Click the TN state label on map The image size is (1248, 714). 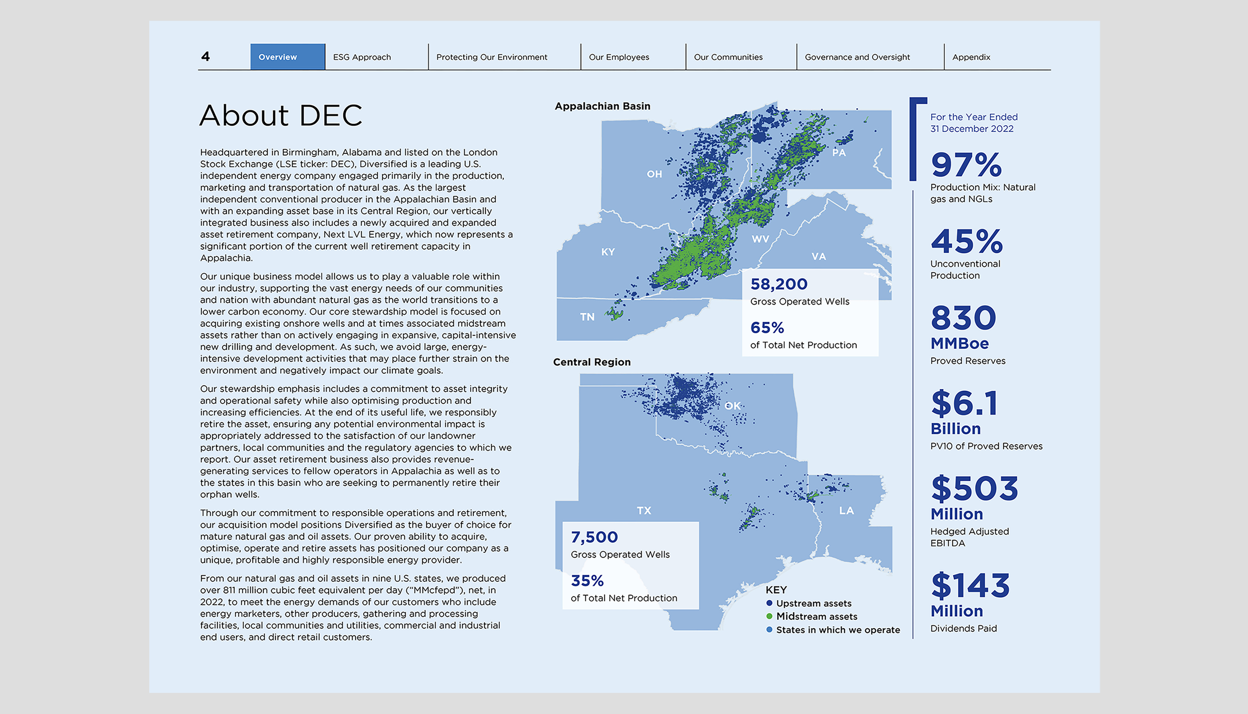(587, 317)
